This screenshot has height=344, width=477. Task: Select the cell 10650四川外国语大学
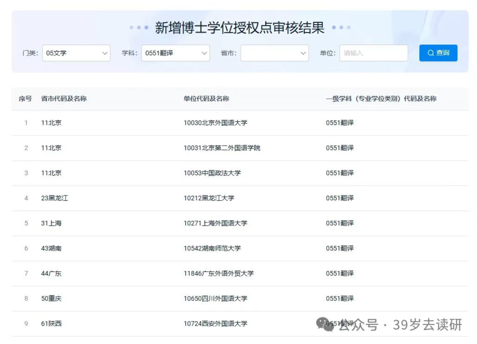point(215,299)
